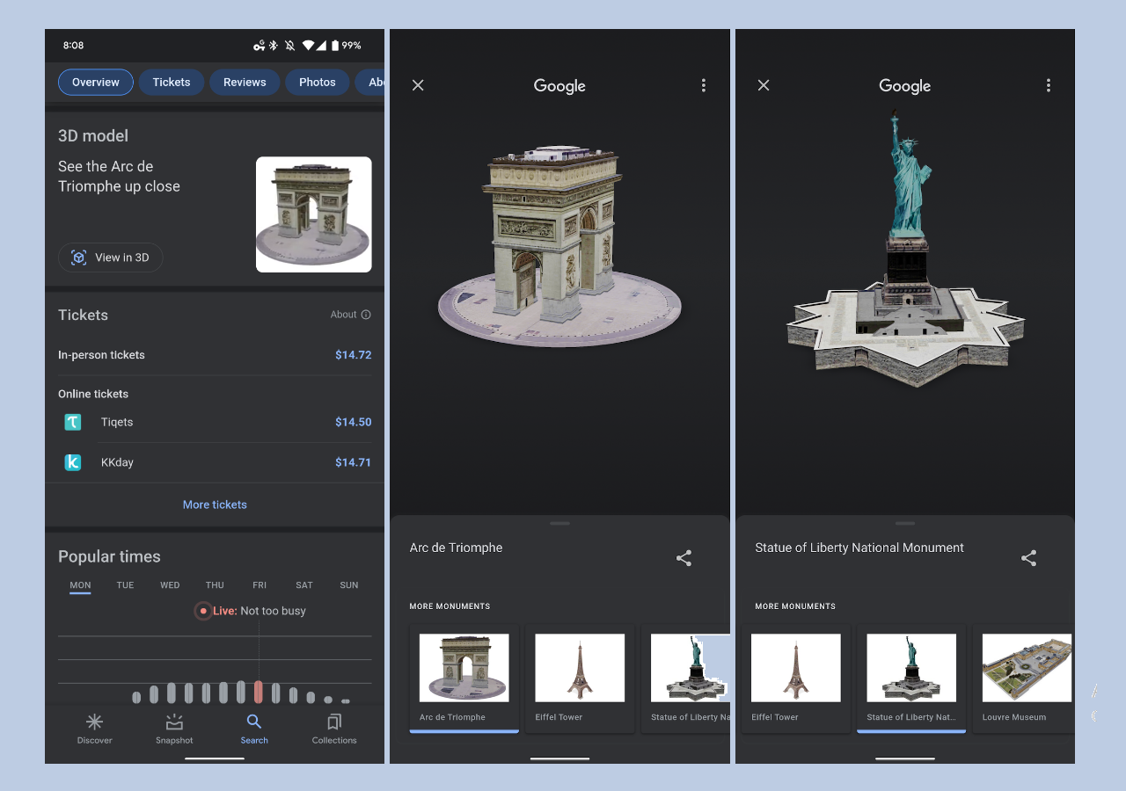Click the 'Popular times' heading
Screen dimensions: 1126x791
point(109,556)
